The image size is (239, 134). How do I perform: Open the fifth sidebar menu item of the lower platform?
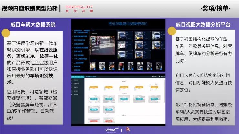click(76, 94)
